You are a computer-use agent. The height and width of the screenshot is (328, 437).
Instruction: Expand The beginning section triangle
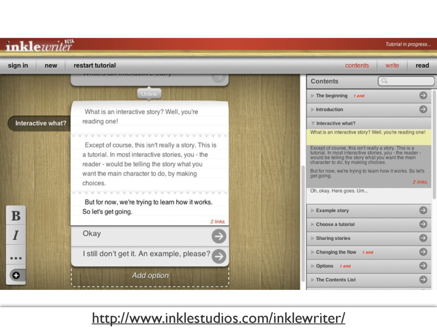312,96
